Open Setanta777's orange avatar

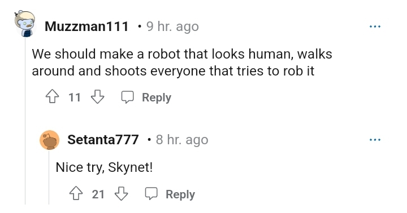click(49, 140)
